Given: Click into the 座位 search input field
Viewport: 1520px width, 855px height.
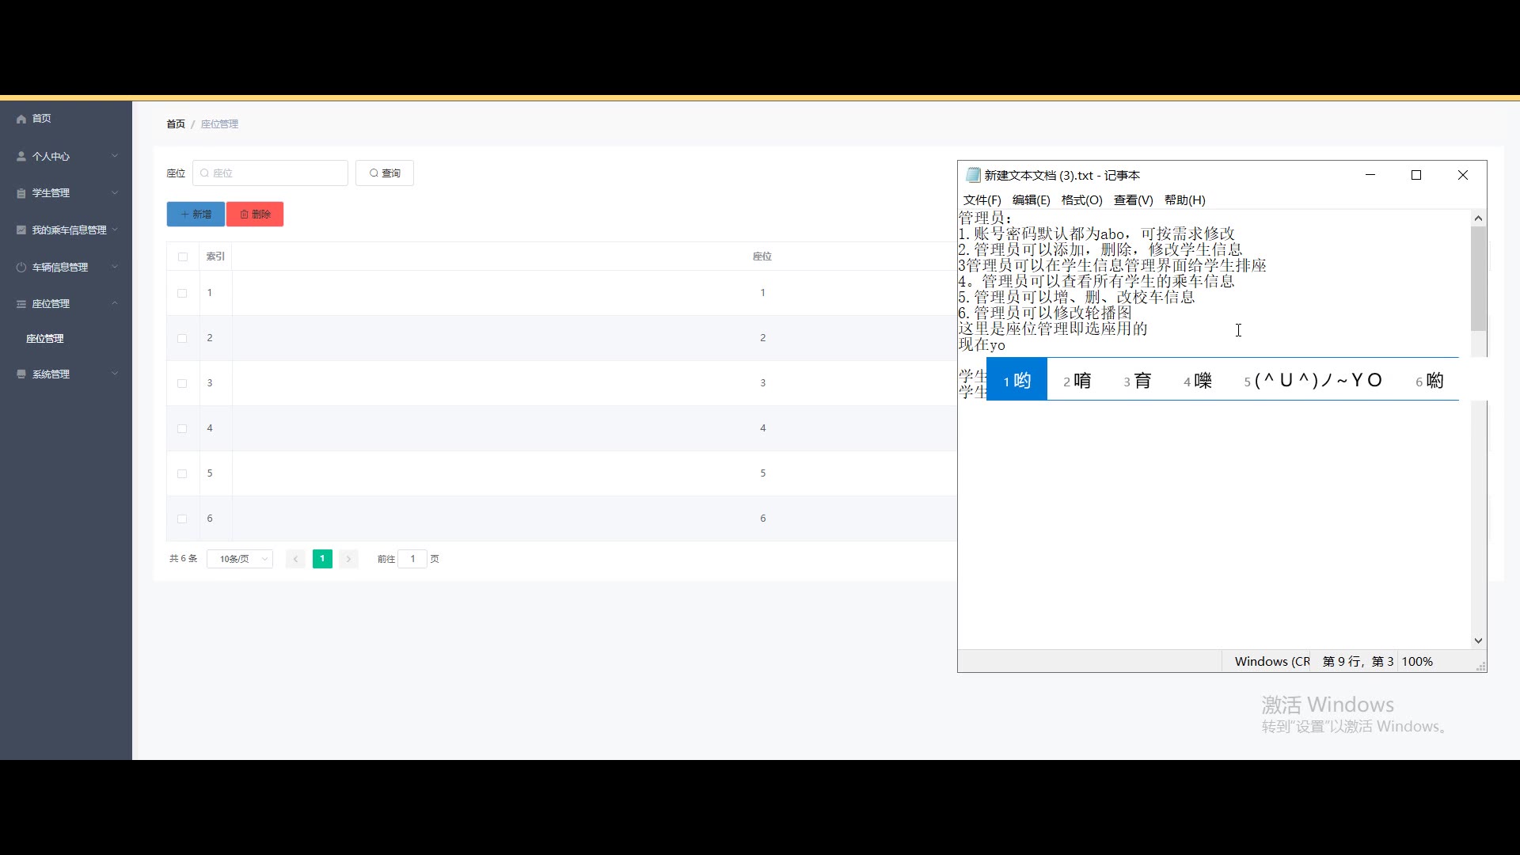Looking at the screenshot, I should pos(270,173).
